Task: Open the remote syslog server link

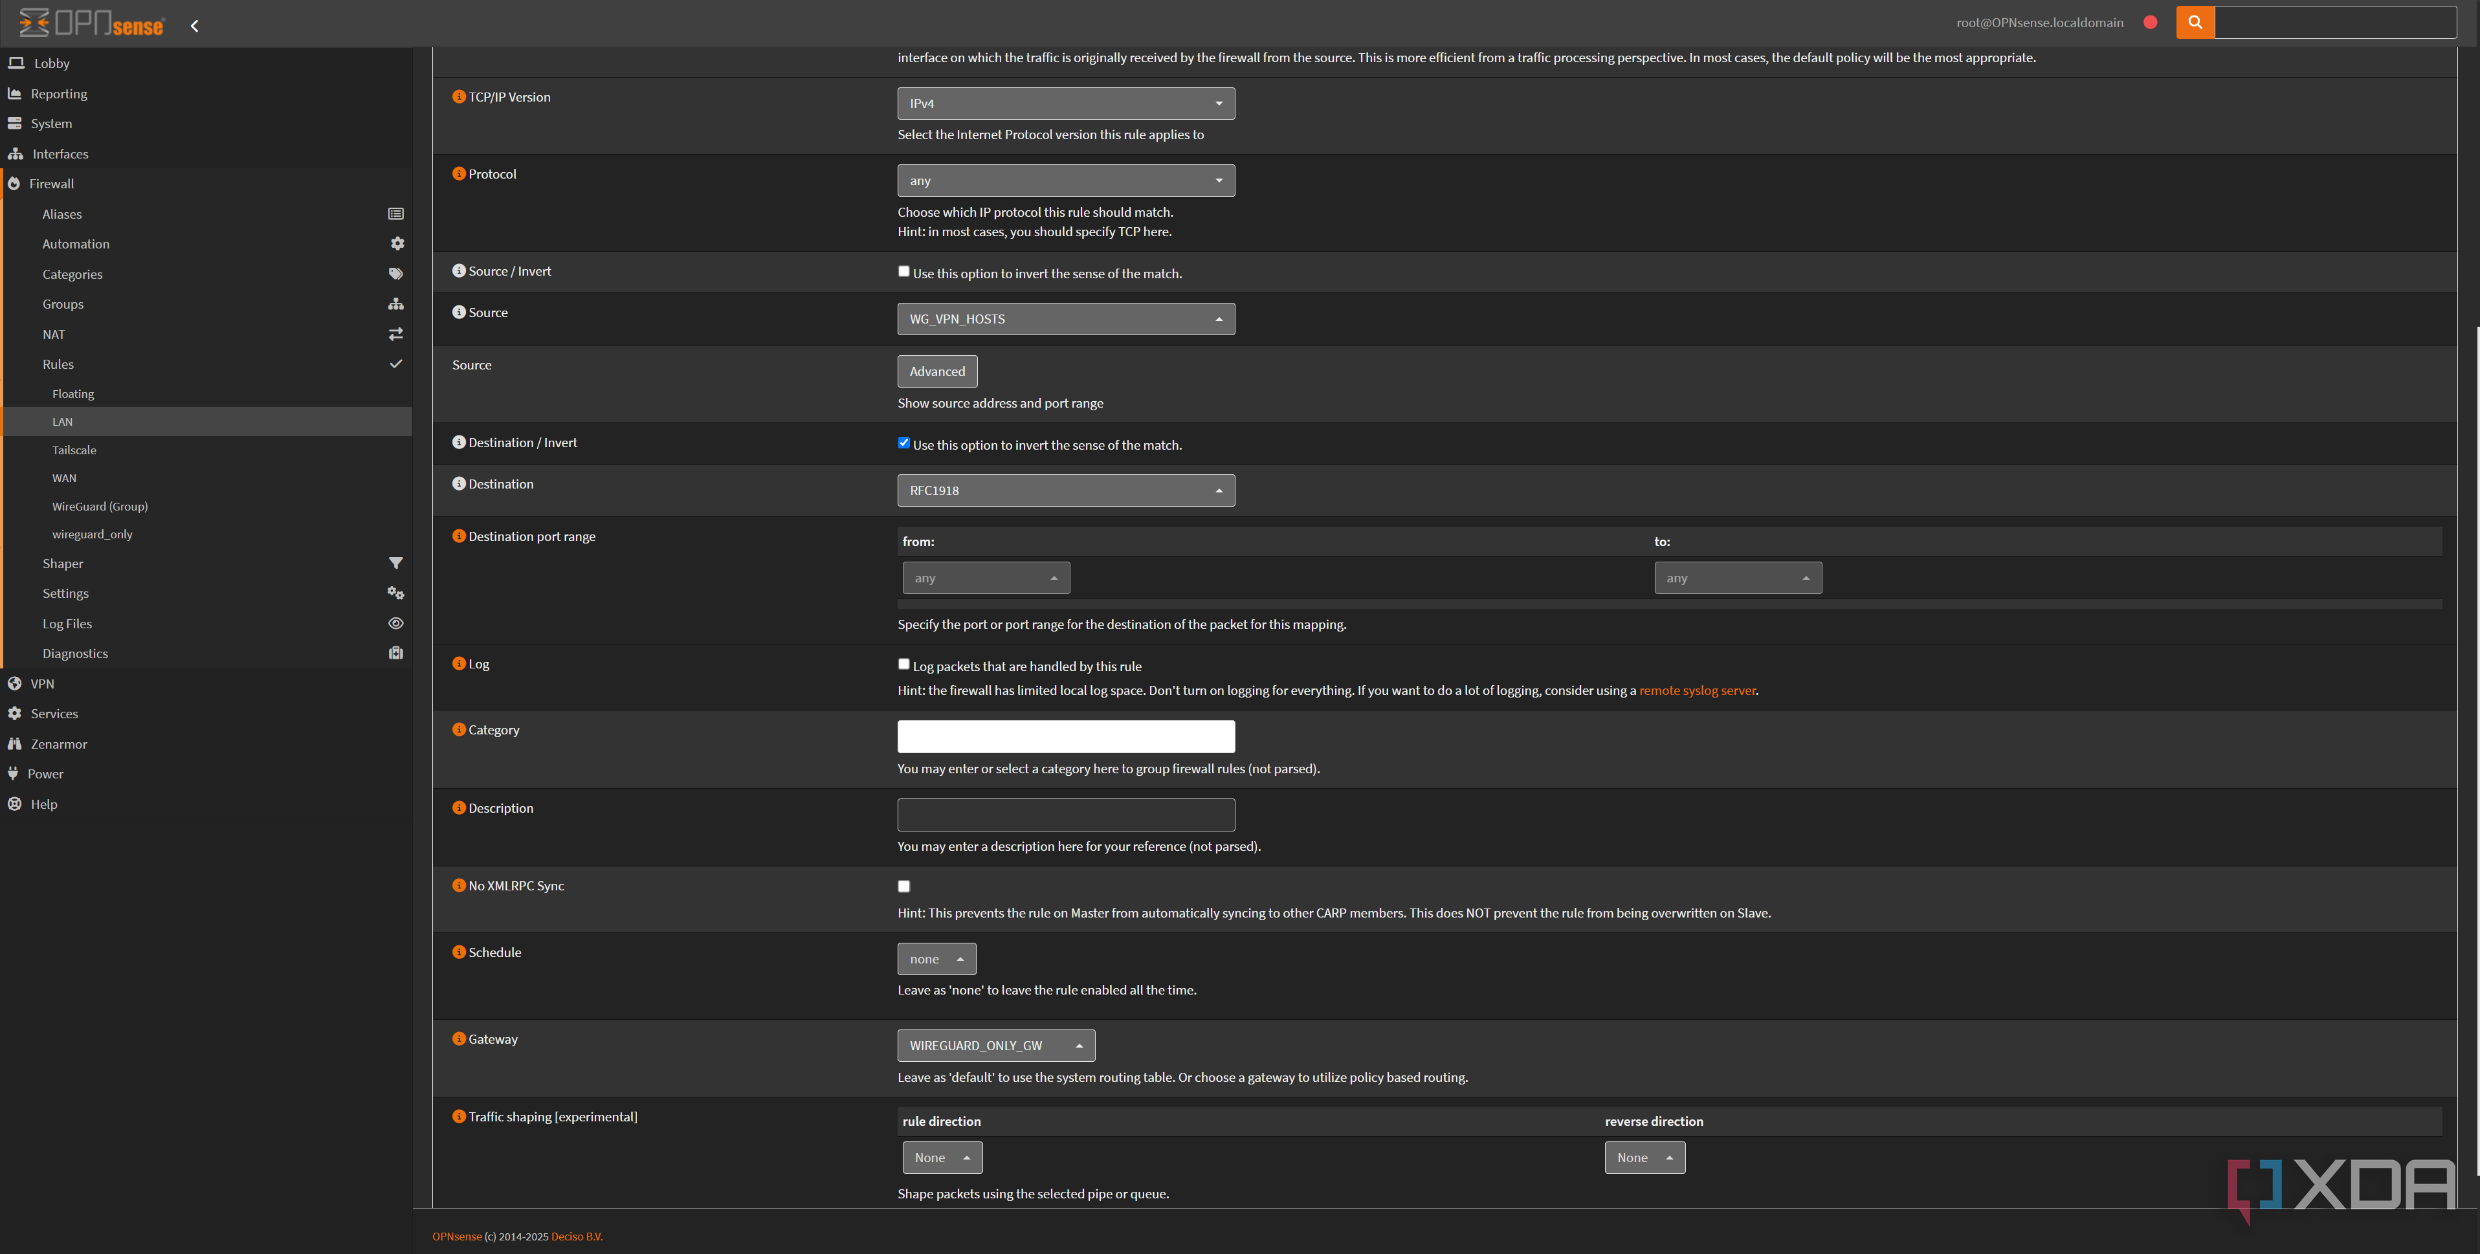Action: click(1698, 690)
